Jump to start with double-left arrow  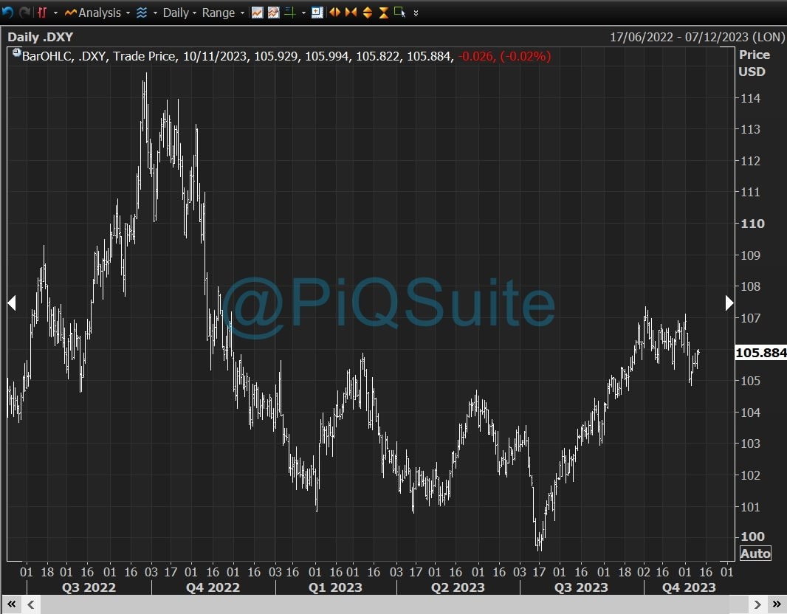coord(11,604)
